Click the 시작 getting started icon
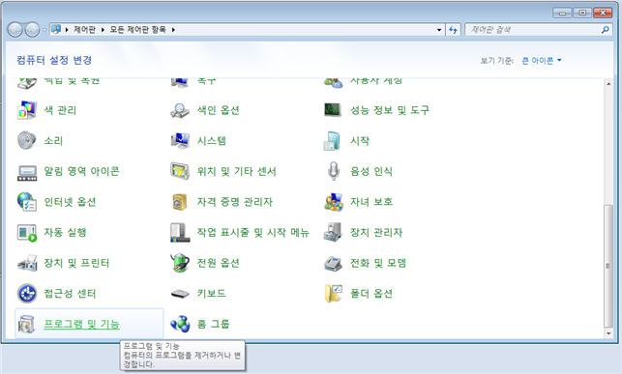Image resolution: width=622 pixels, height=374 pixels. [333, 141]
